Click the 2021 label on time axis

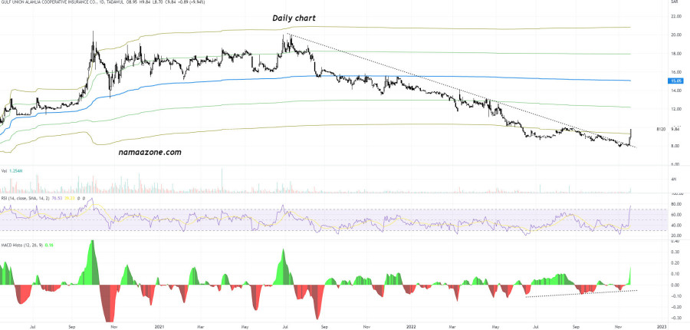coord(158,325)
